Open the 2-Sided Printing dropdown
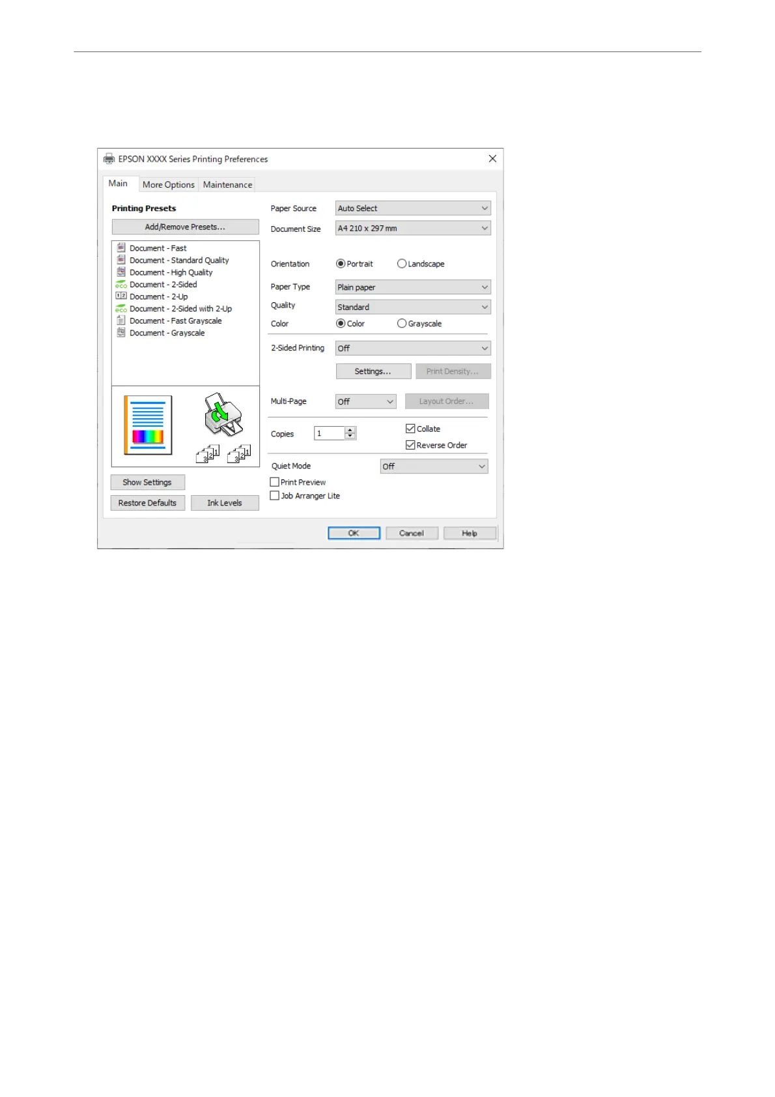This screenshot has width=775, height=1097. [413, 348]
